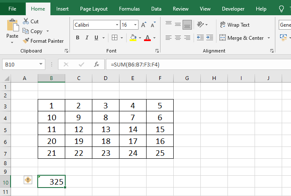Open the Copy dropdown arrow

[48, 31]
